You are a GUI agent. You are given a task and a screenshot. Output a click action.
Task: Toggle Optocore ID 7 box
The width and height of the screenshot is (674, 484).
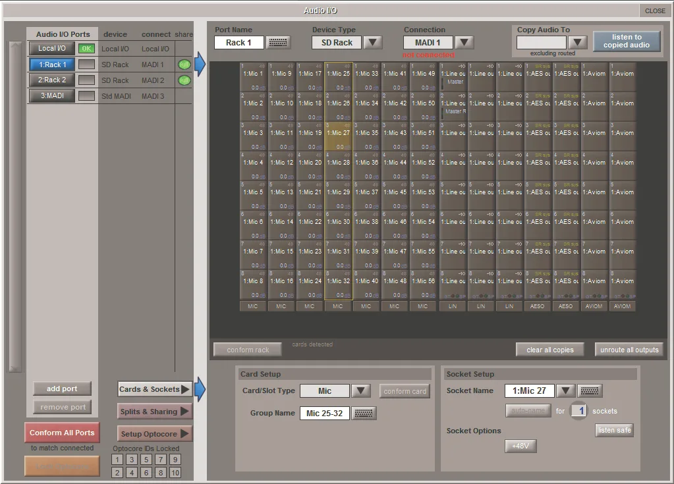[161, 460]
